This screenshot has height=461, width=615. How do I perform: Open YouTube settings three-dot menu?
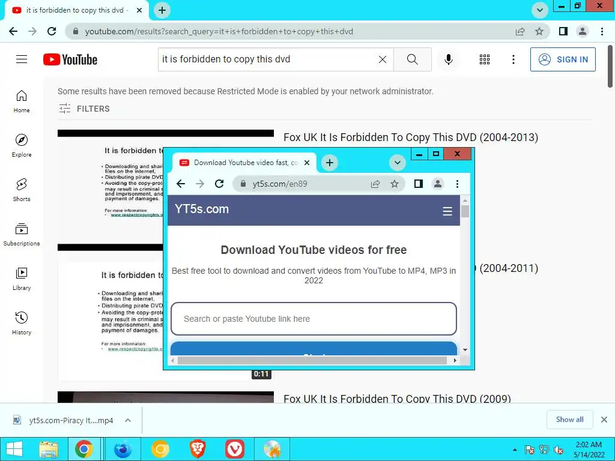(x=513, y=59)
